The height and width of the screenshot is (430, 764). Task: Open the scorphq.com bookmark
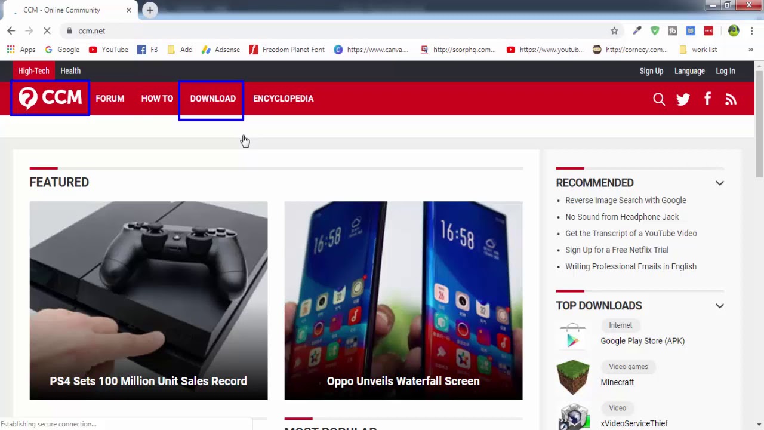tap(458, 50)
